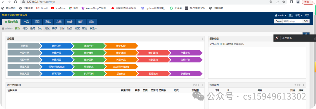316x109 pixels.
Task: Click the muted microphone icon in speaking overlay
Action: [x=277, y=38]
